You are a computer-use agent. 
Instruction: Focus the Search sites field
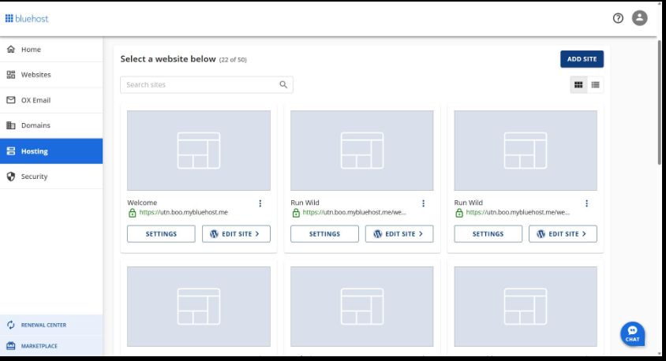(207, 85)
